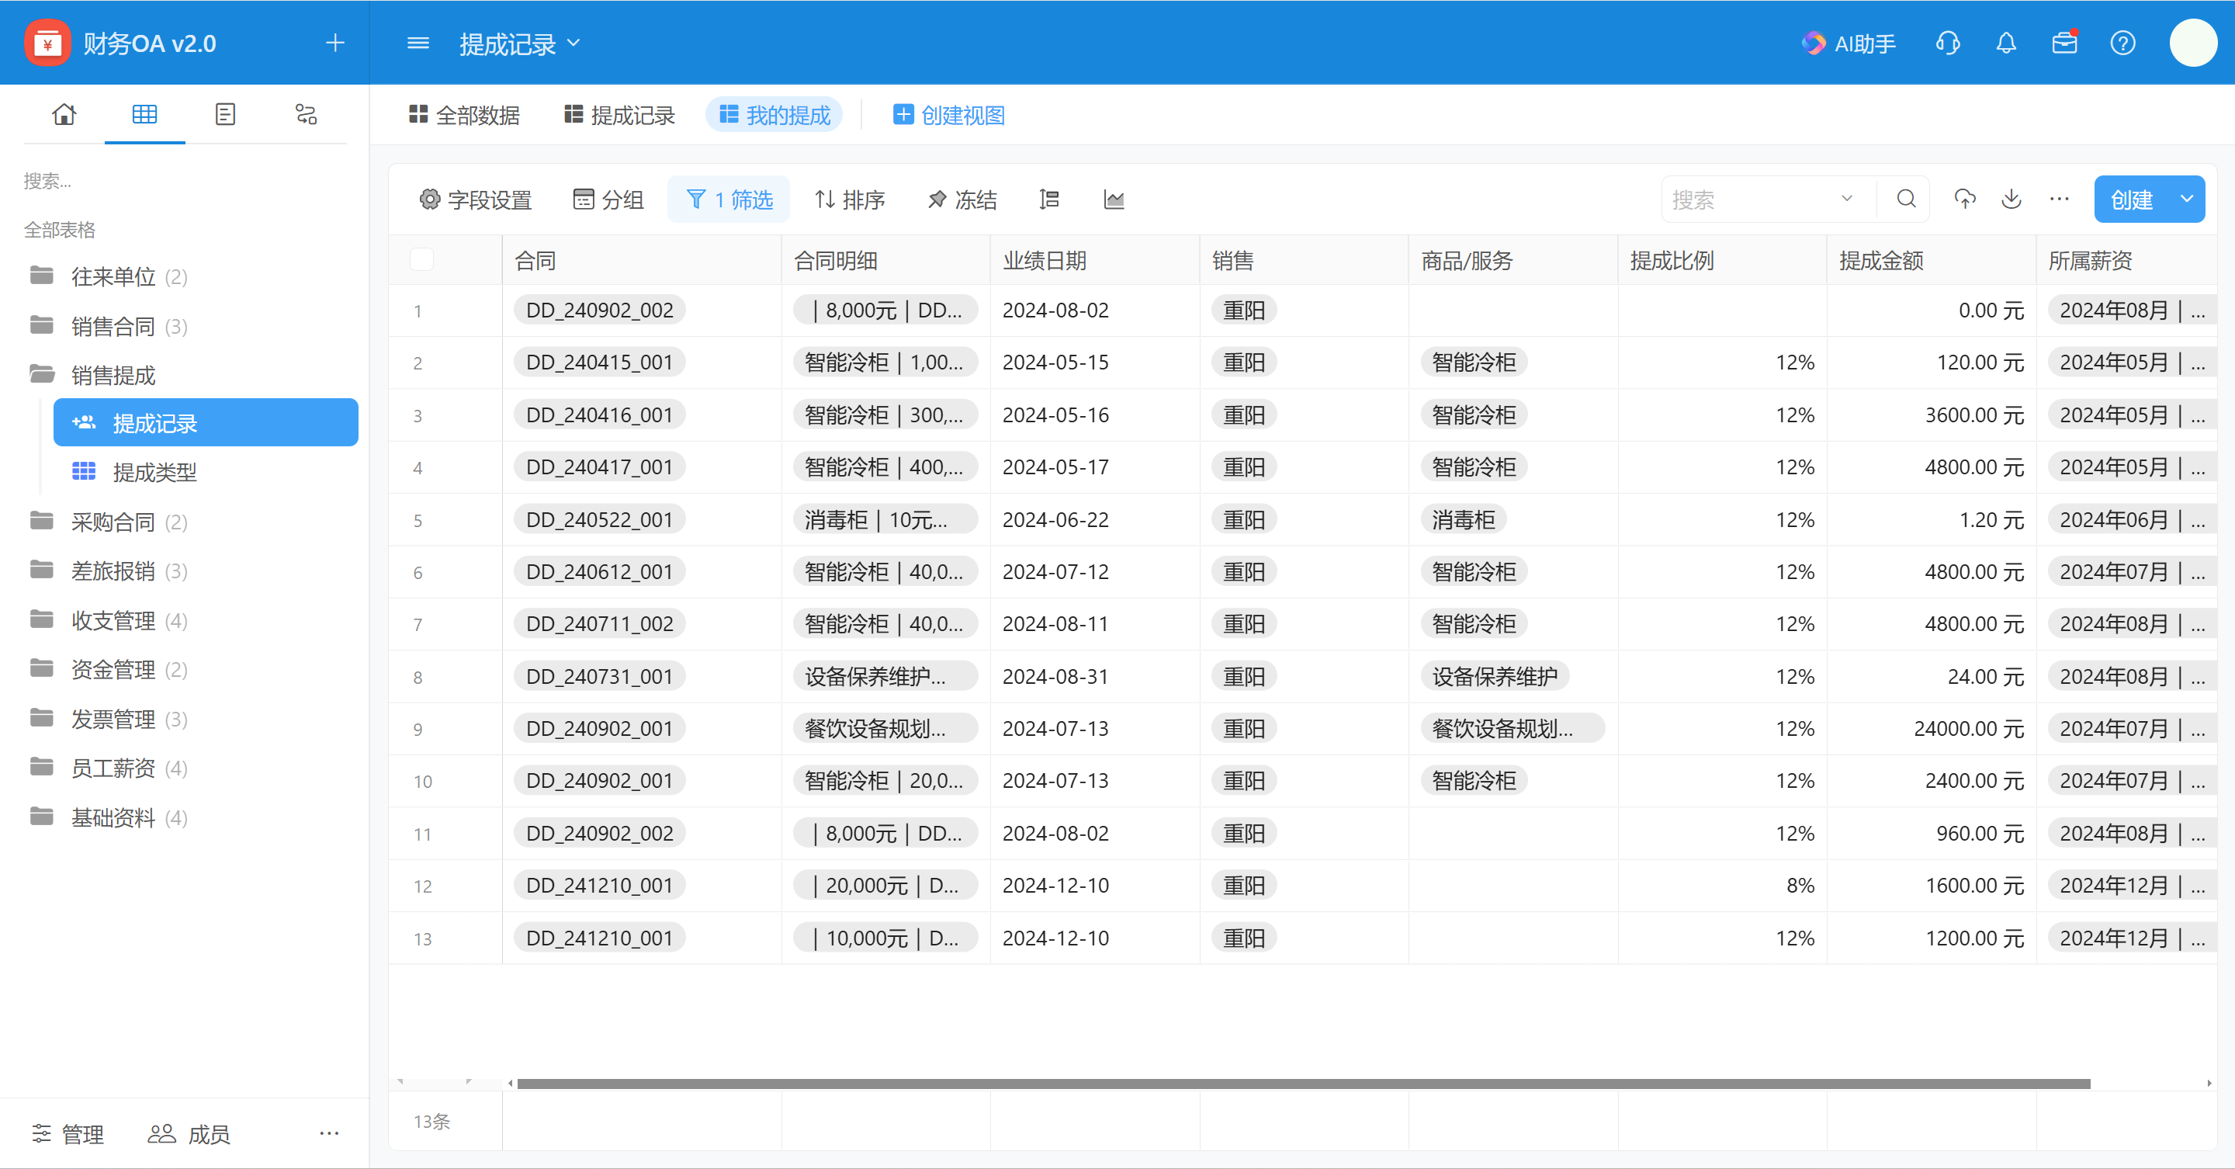The height and width of the screenshot is (1169, 2235).
Task: Select the workflow sidebar tab icon
Action: point(307,113)
